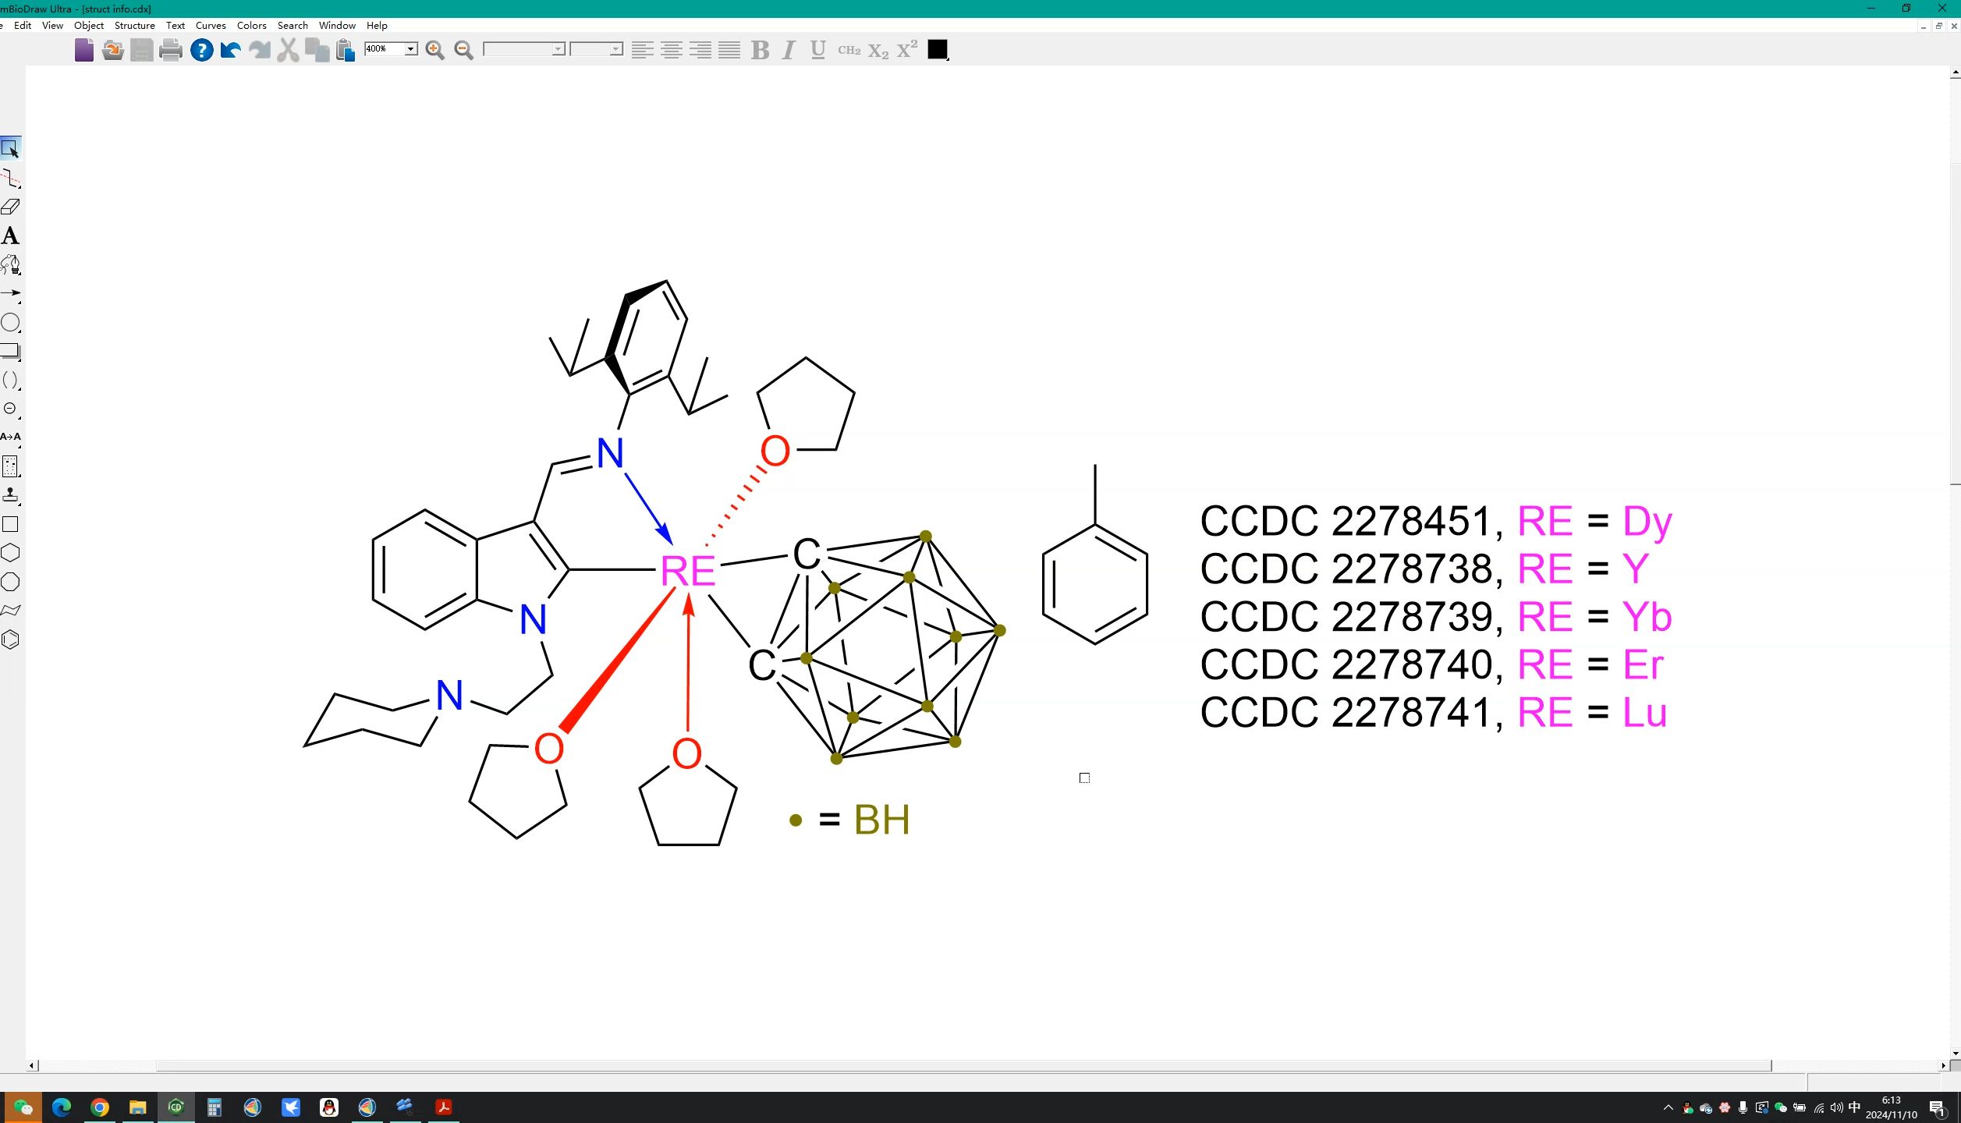Click the horizontal scrollbar thumb
Screen dimensions: 1961x1123
(963, 1065)
